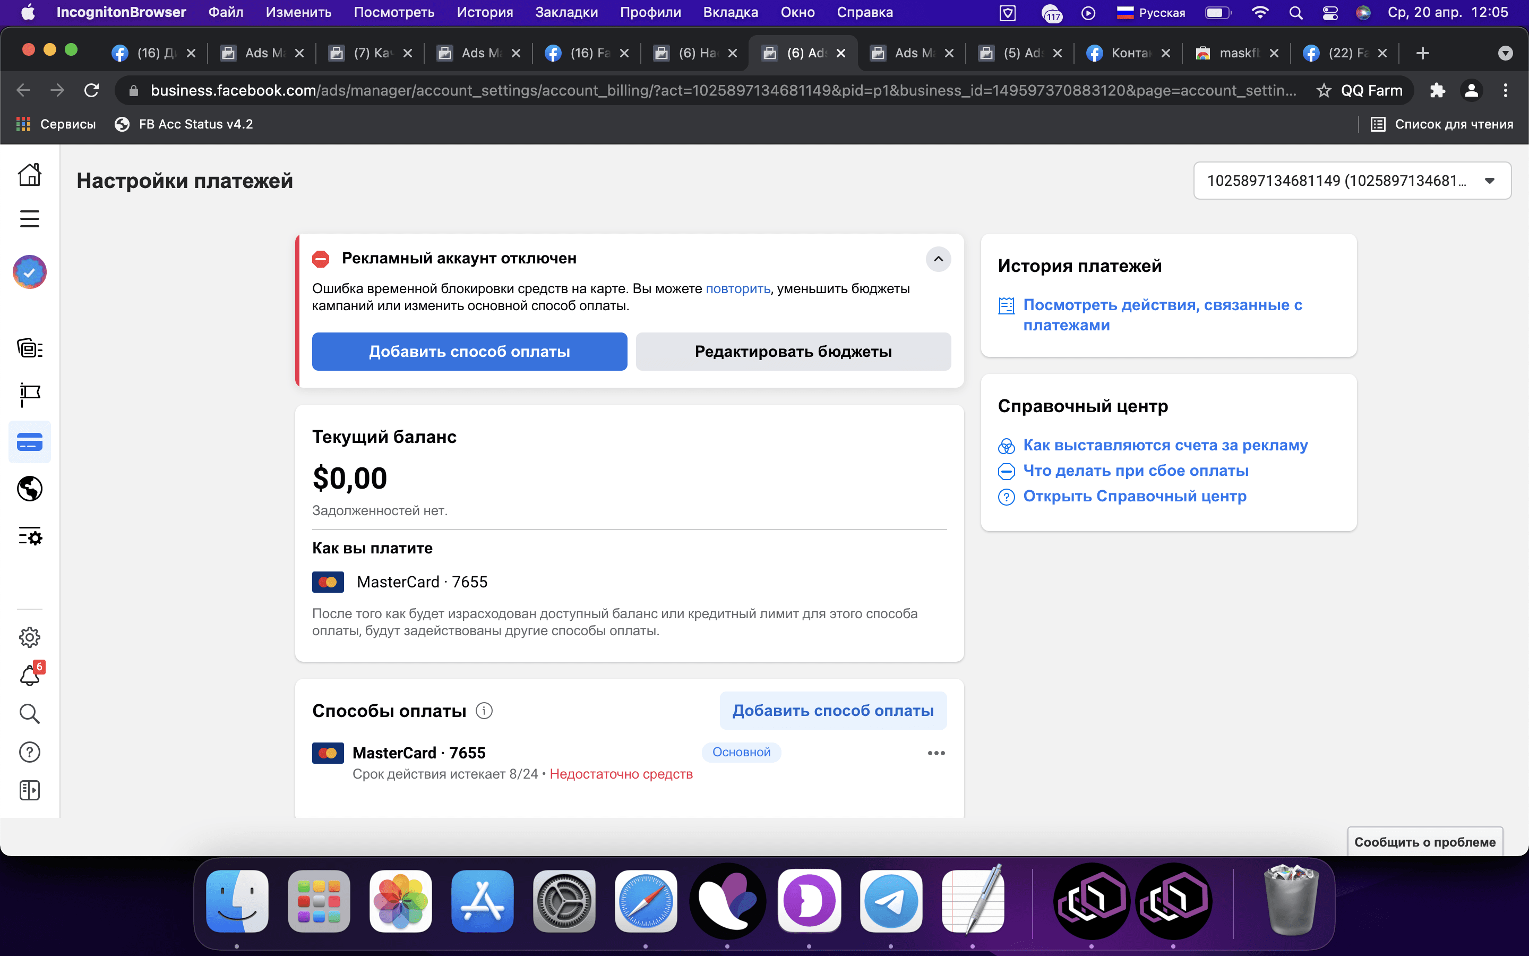The width and height of the screenshot is (1529, 956).
Task: Open Telegram from the Dock
Action: point(891,901)
